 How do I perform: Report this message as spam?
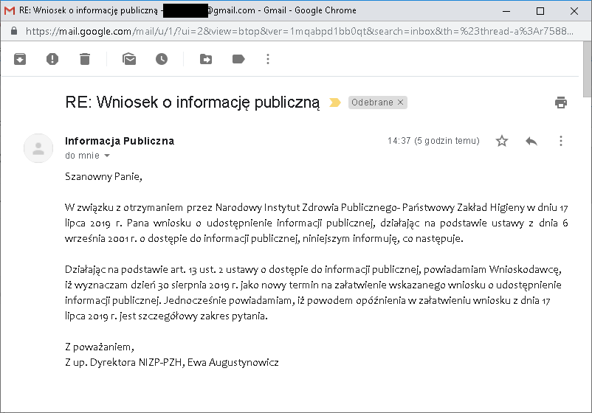coord(52,59)
